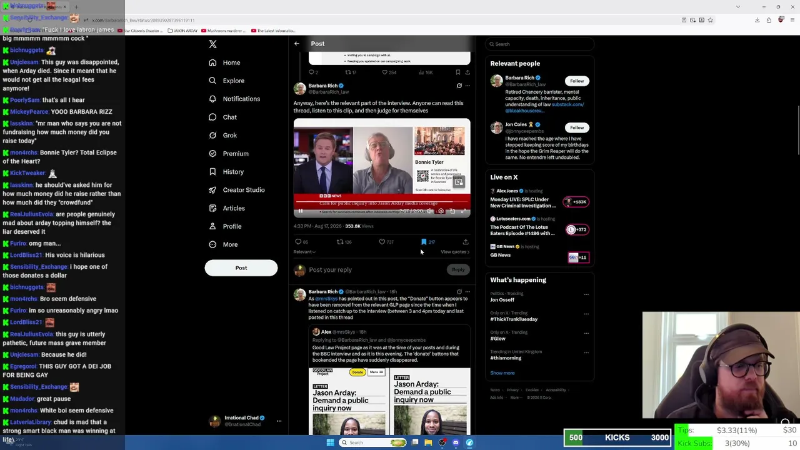
Task: Open Articles in the X sidebar
Action: [227, 208]
